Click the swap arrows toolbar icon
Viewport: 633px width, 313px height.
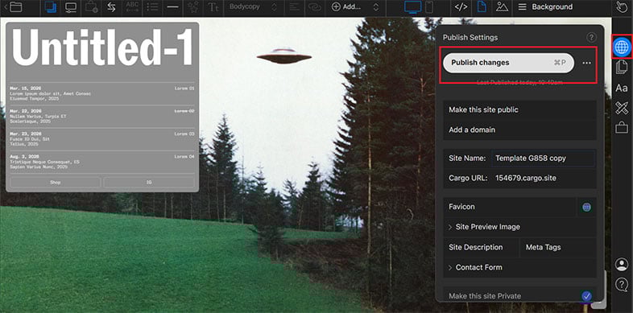111,7
